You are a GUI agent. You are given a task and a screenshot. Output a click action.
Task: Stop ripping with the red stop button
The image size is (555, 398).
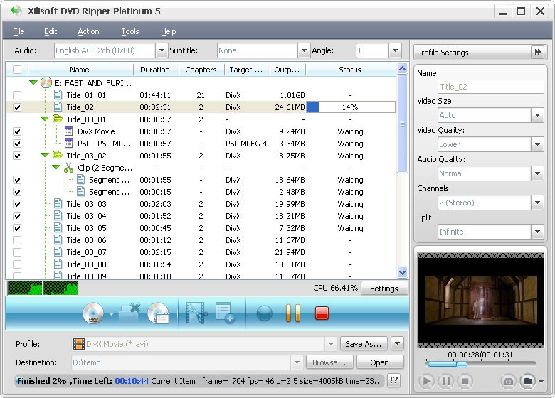pyautogui.click(x=322, y=313)
